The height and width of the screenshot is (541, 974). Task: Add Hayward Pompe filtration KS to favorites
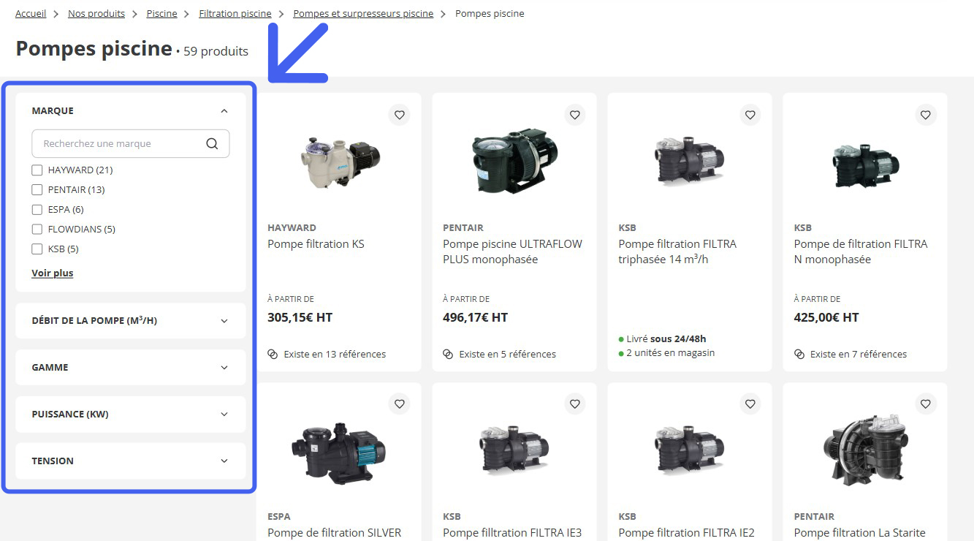399,115
